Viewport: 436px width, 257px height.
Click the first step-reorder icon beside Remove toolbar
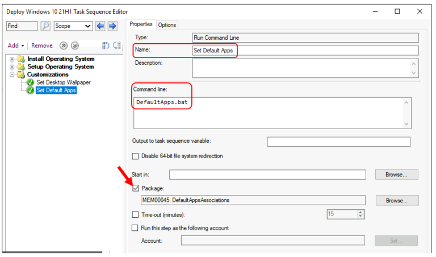pyautogui.click(x=106, y=45)
